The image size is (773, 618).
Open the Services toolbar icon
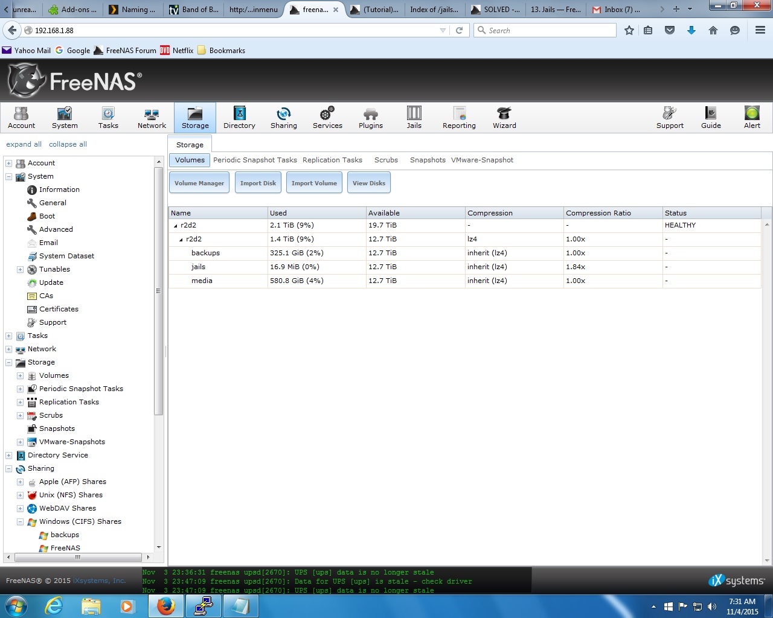point(327,117)
